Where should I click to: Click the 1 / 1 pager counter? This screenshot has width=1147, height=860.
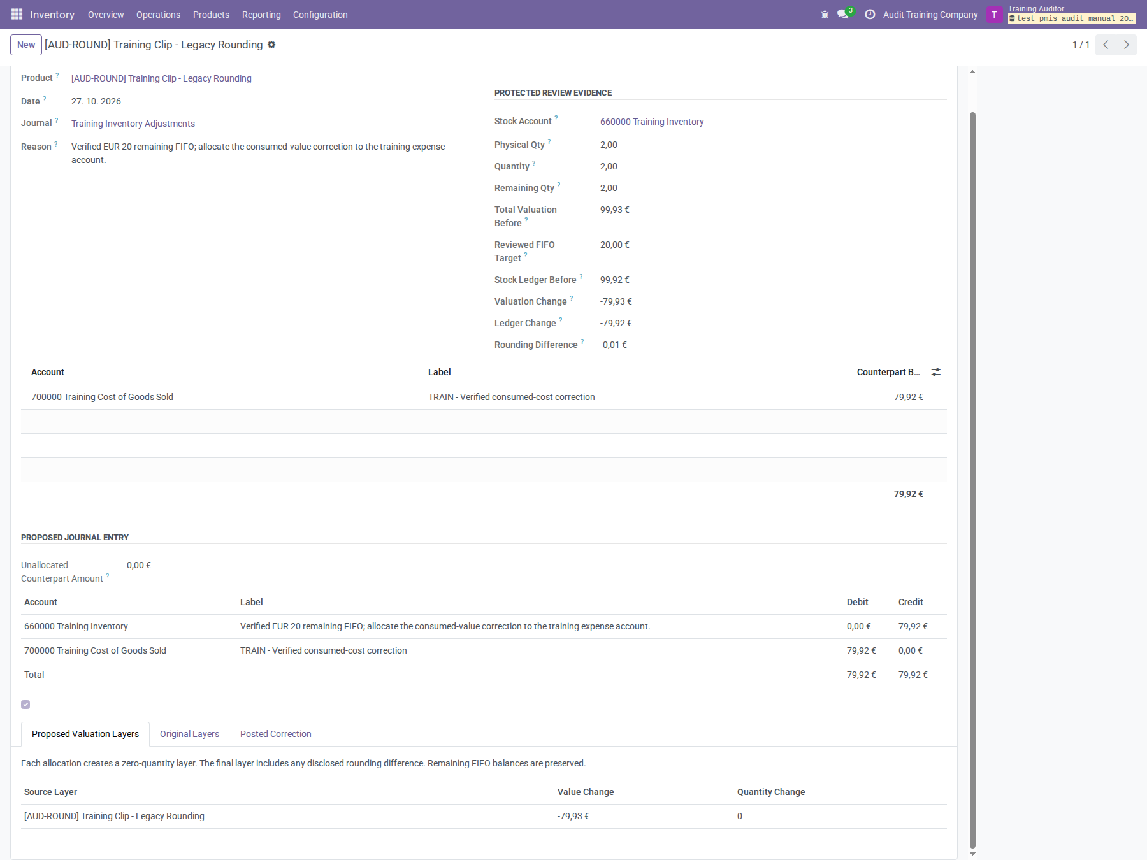pos(1081,45)
